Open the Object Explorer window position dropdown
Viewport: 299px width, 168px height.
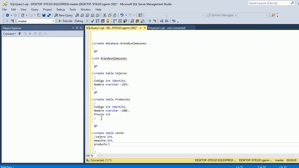pyautogui.click(x=73, y=28)
